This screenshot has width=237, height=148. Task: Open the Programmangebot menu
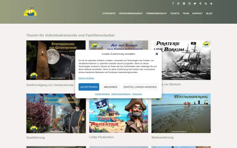pyautogui.click(x=131, y=13)
